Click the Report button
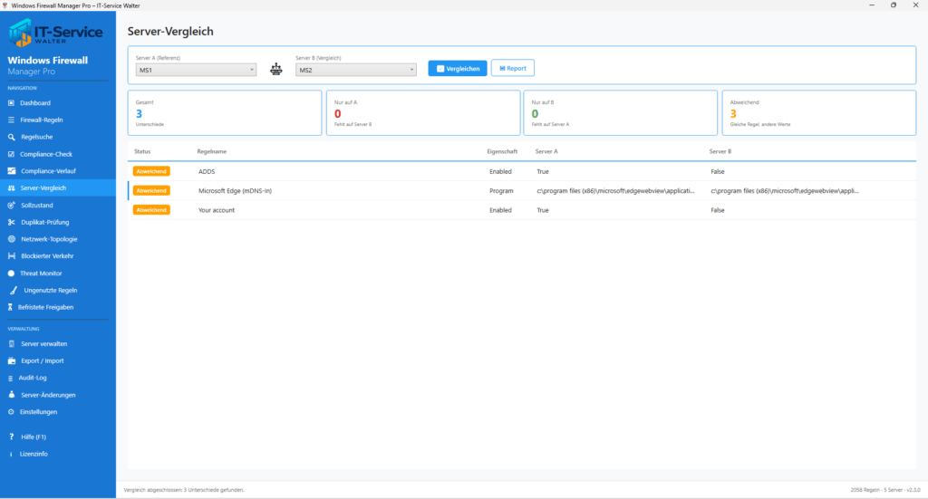Screen dimensions: 928x499 coord(513,68)
